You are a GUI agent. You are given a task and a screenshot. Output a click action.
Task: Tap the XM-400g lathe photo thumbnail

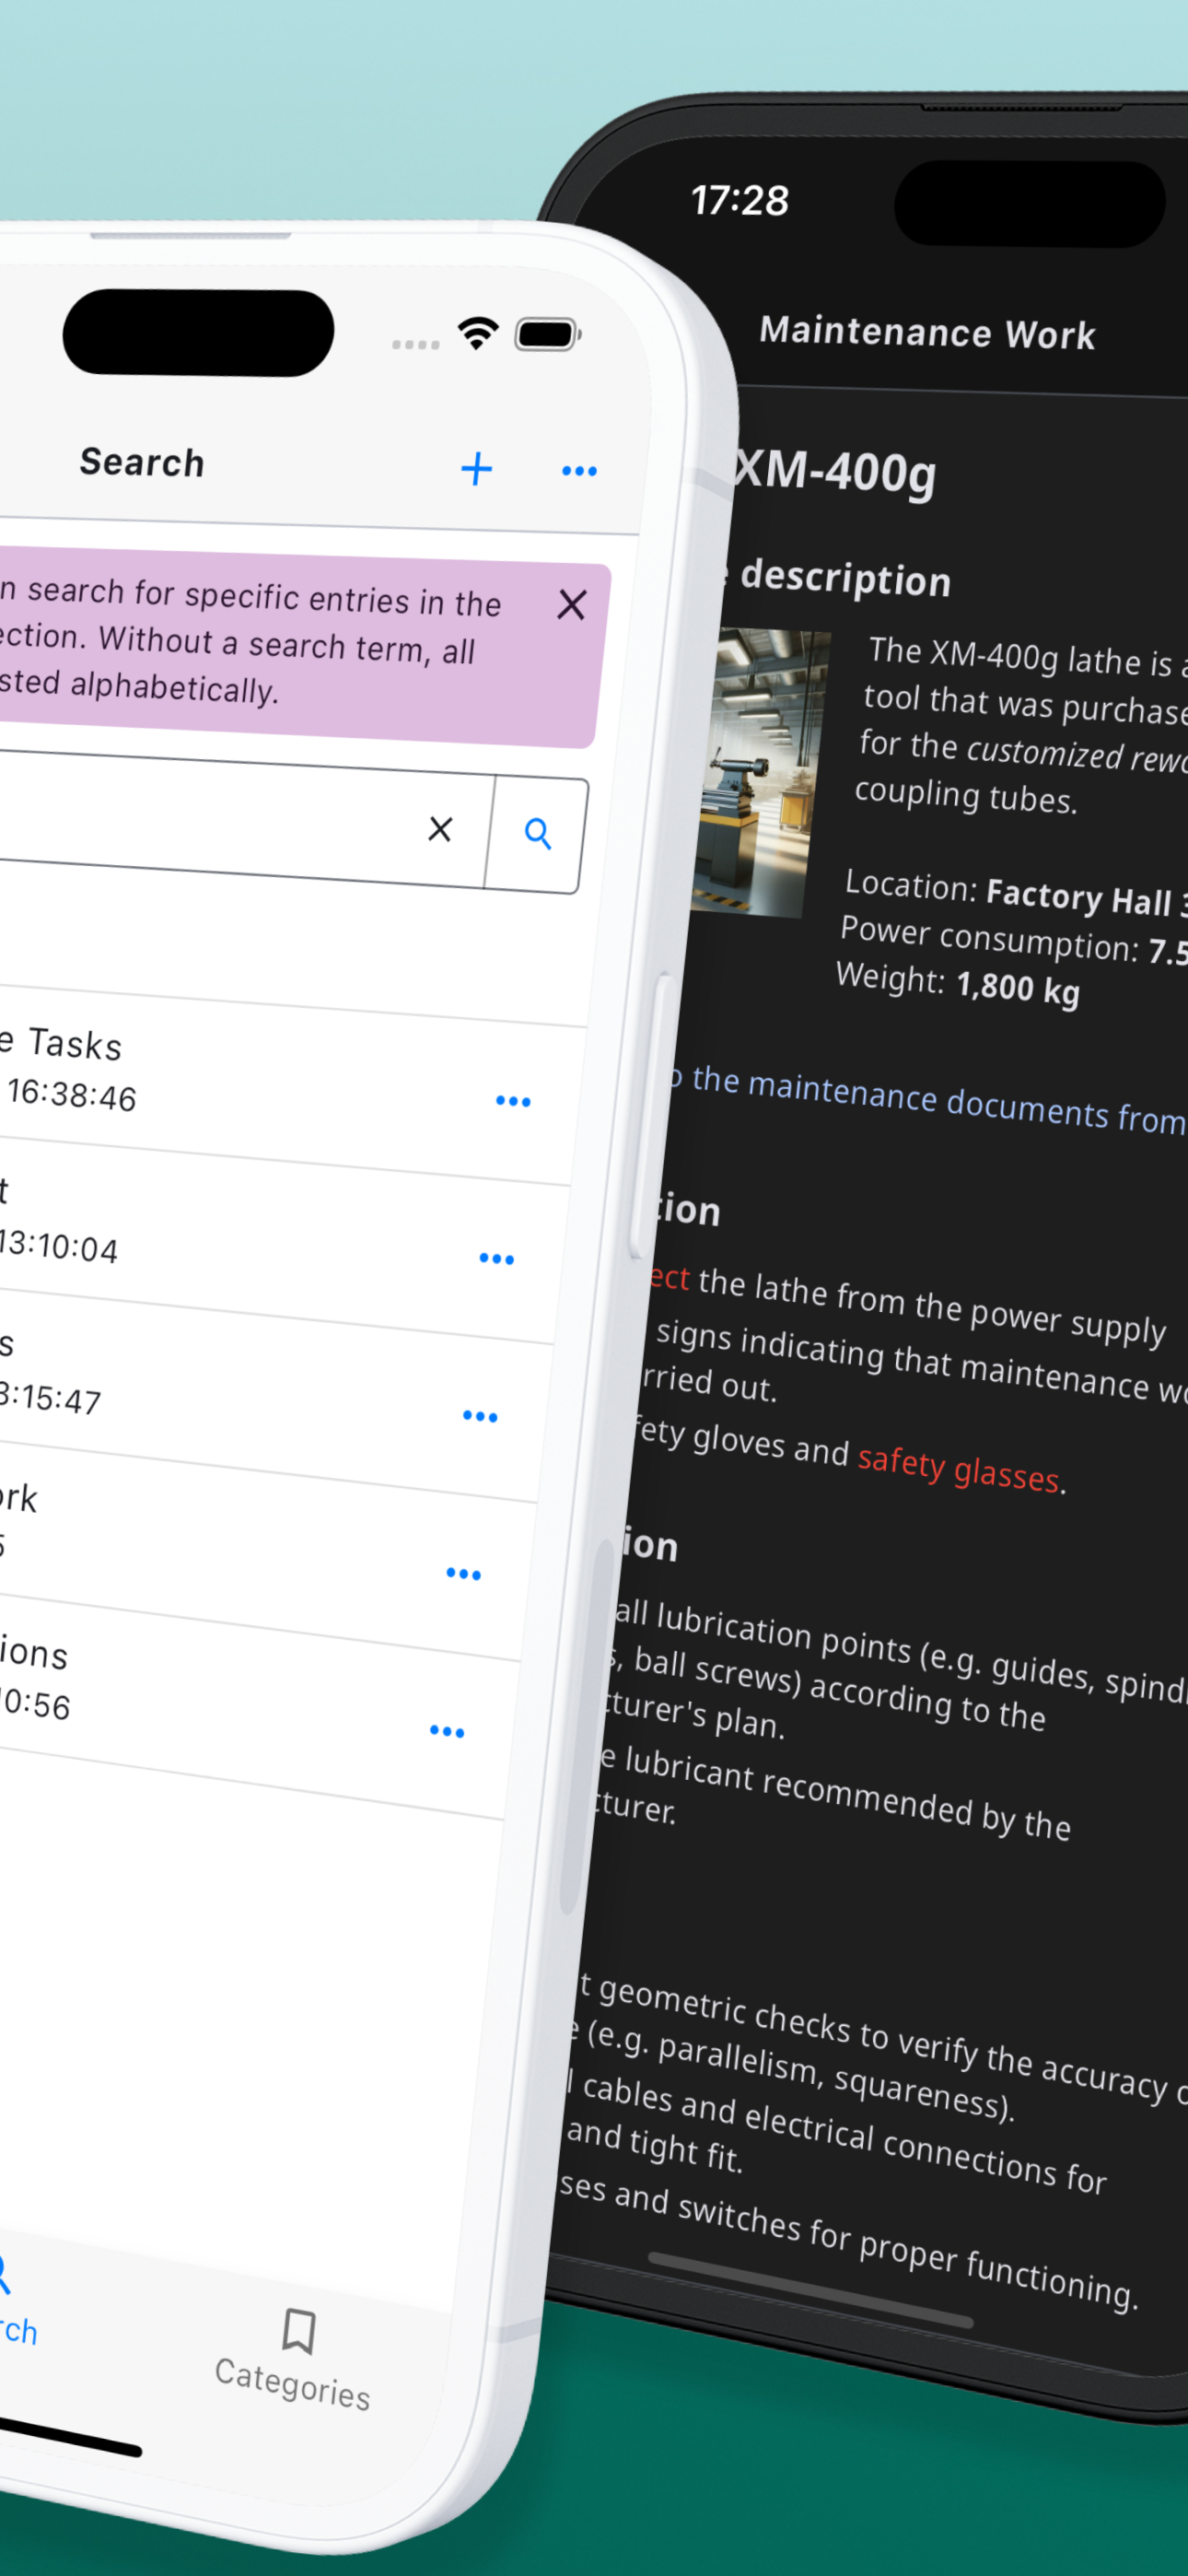click(760, 772)
